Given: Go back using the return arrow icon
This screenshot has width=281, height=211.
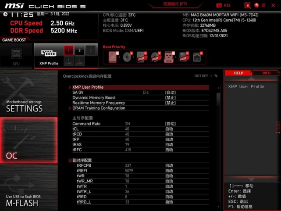Looking at the screenshot, I should point(216,76).
